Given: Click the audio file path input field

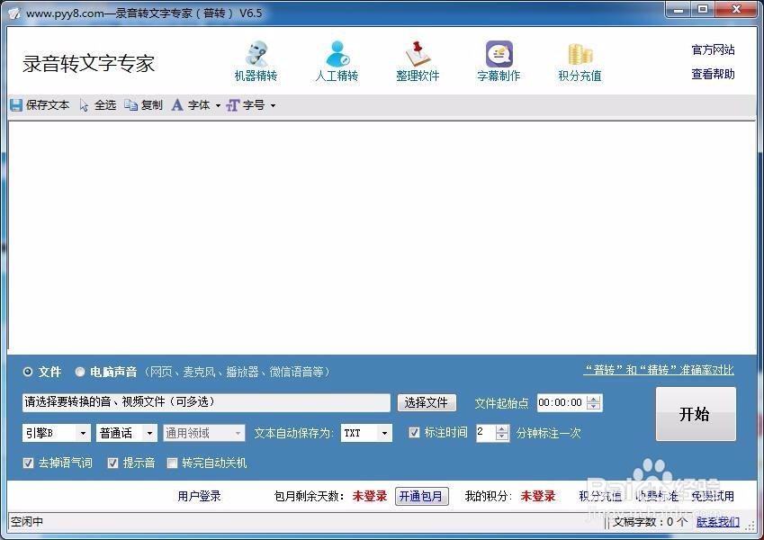Looking at the screenshot, I should [x=198, y=402].
